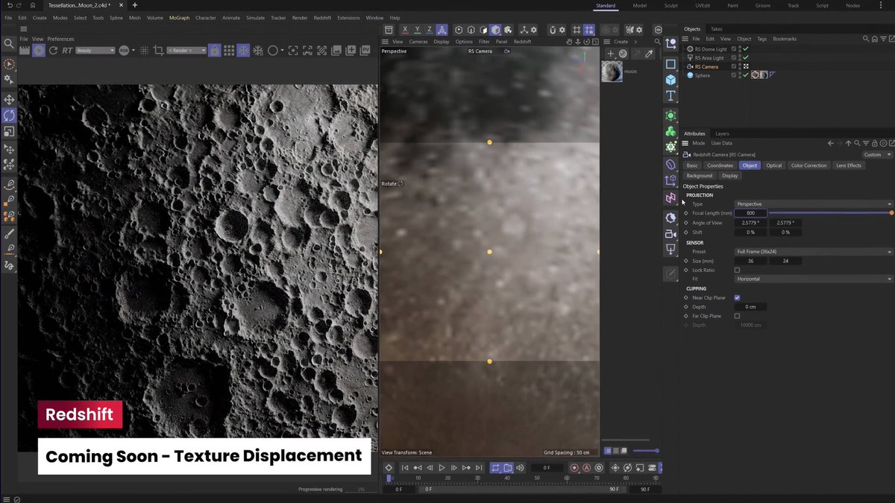The width and height of the screenshot is (895, 503).
Task: Select the Move tool in the left toolbar
Action: pos(9,100)
